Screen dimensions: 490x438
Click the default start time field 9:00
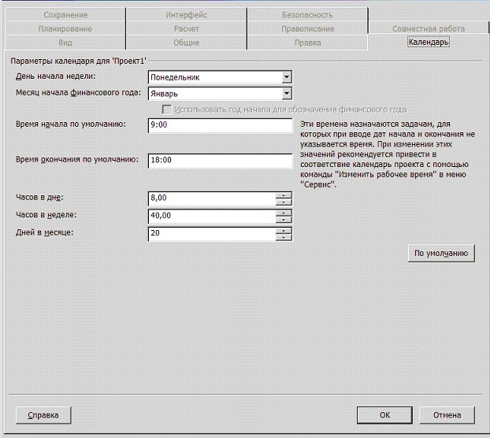tap(221, 125)
